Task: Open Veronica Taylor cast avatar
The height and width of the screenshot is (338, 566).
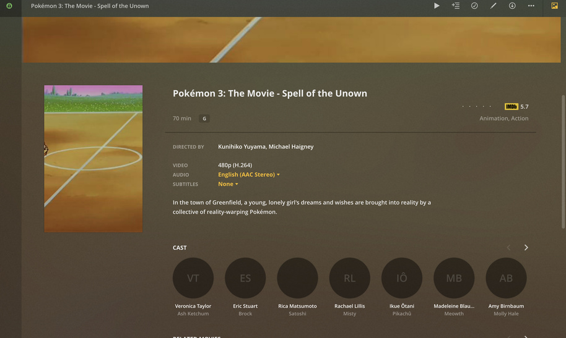Action: 193,278
